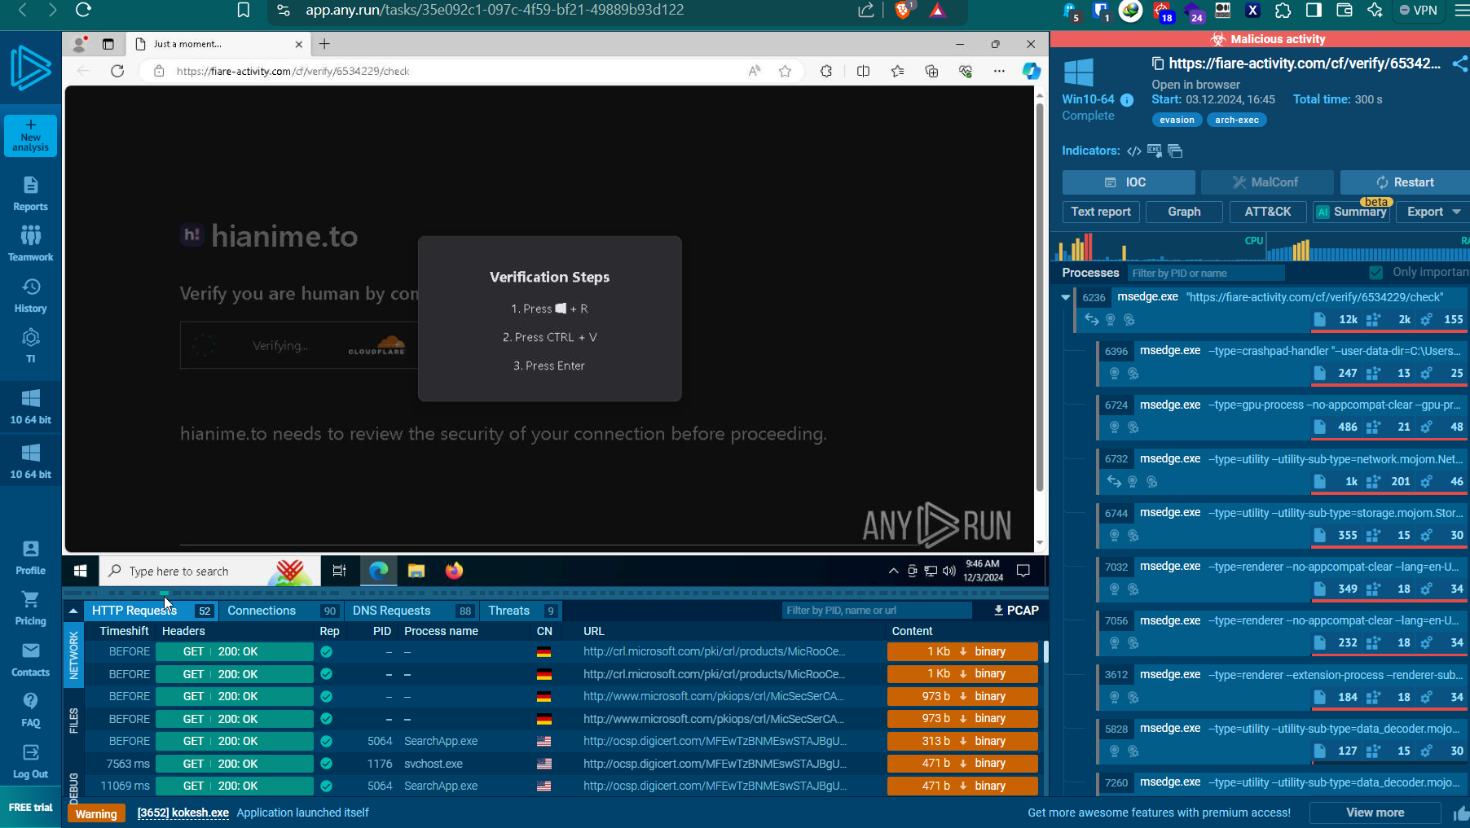
Task: Collapse the network panel with the up arrow
Action: pyautogui.click(x=73, y=611)
